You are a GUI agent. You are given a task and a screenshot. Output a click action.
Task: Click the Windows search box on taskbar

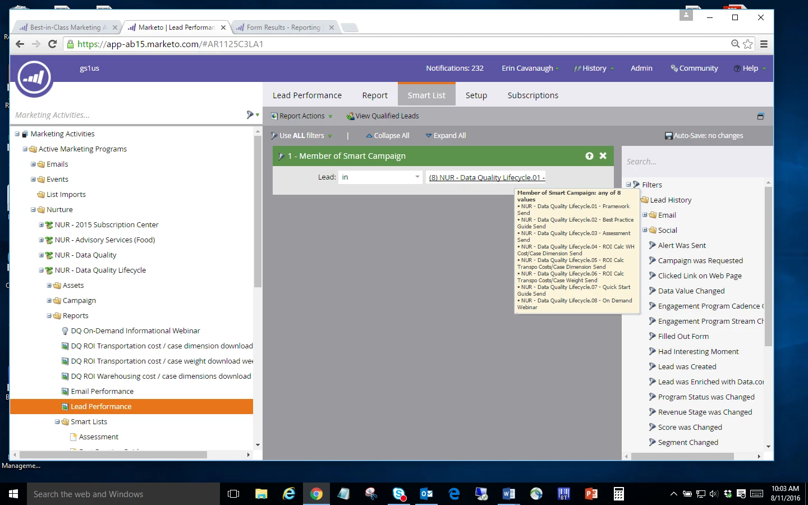tap(123, 494)
